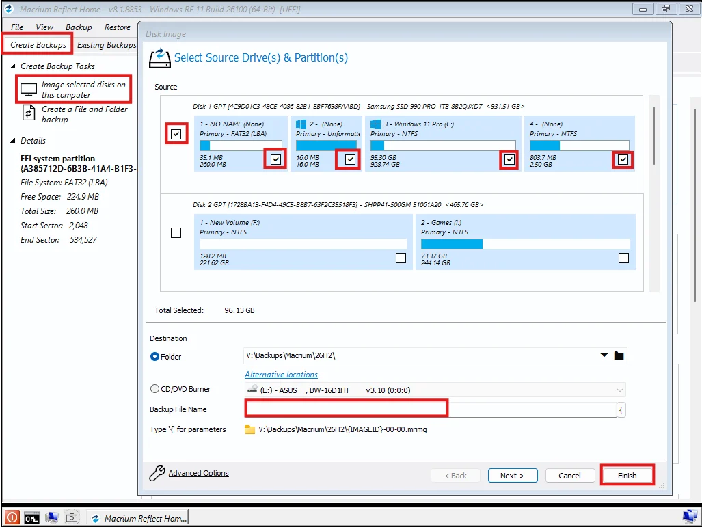Screen dimensions: 702x527
Task: Click the network computers icon in the taskbar
Action: point(51,517)
